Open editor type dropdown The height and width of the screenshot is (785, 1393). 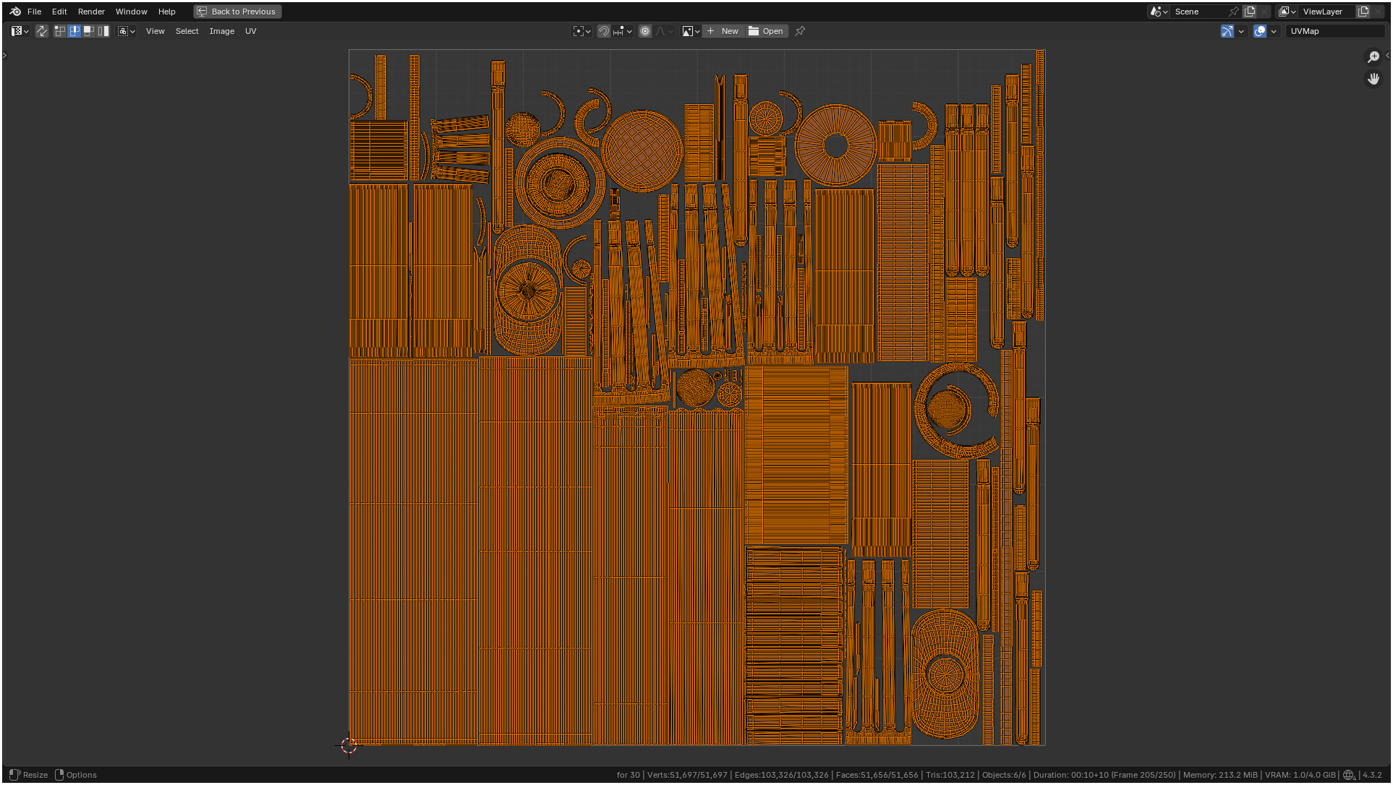20,31
